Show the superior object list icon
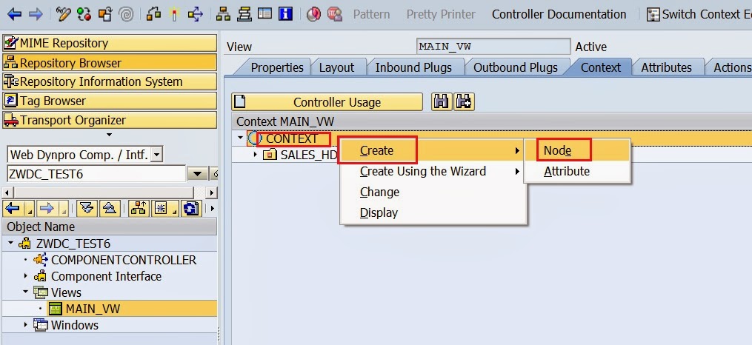This screenshot has height=345, width=752. click(x=139, y=209)
